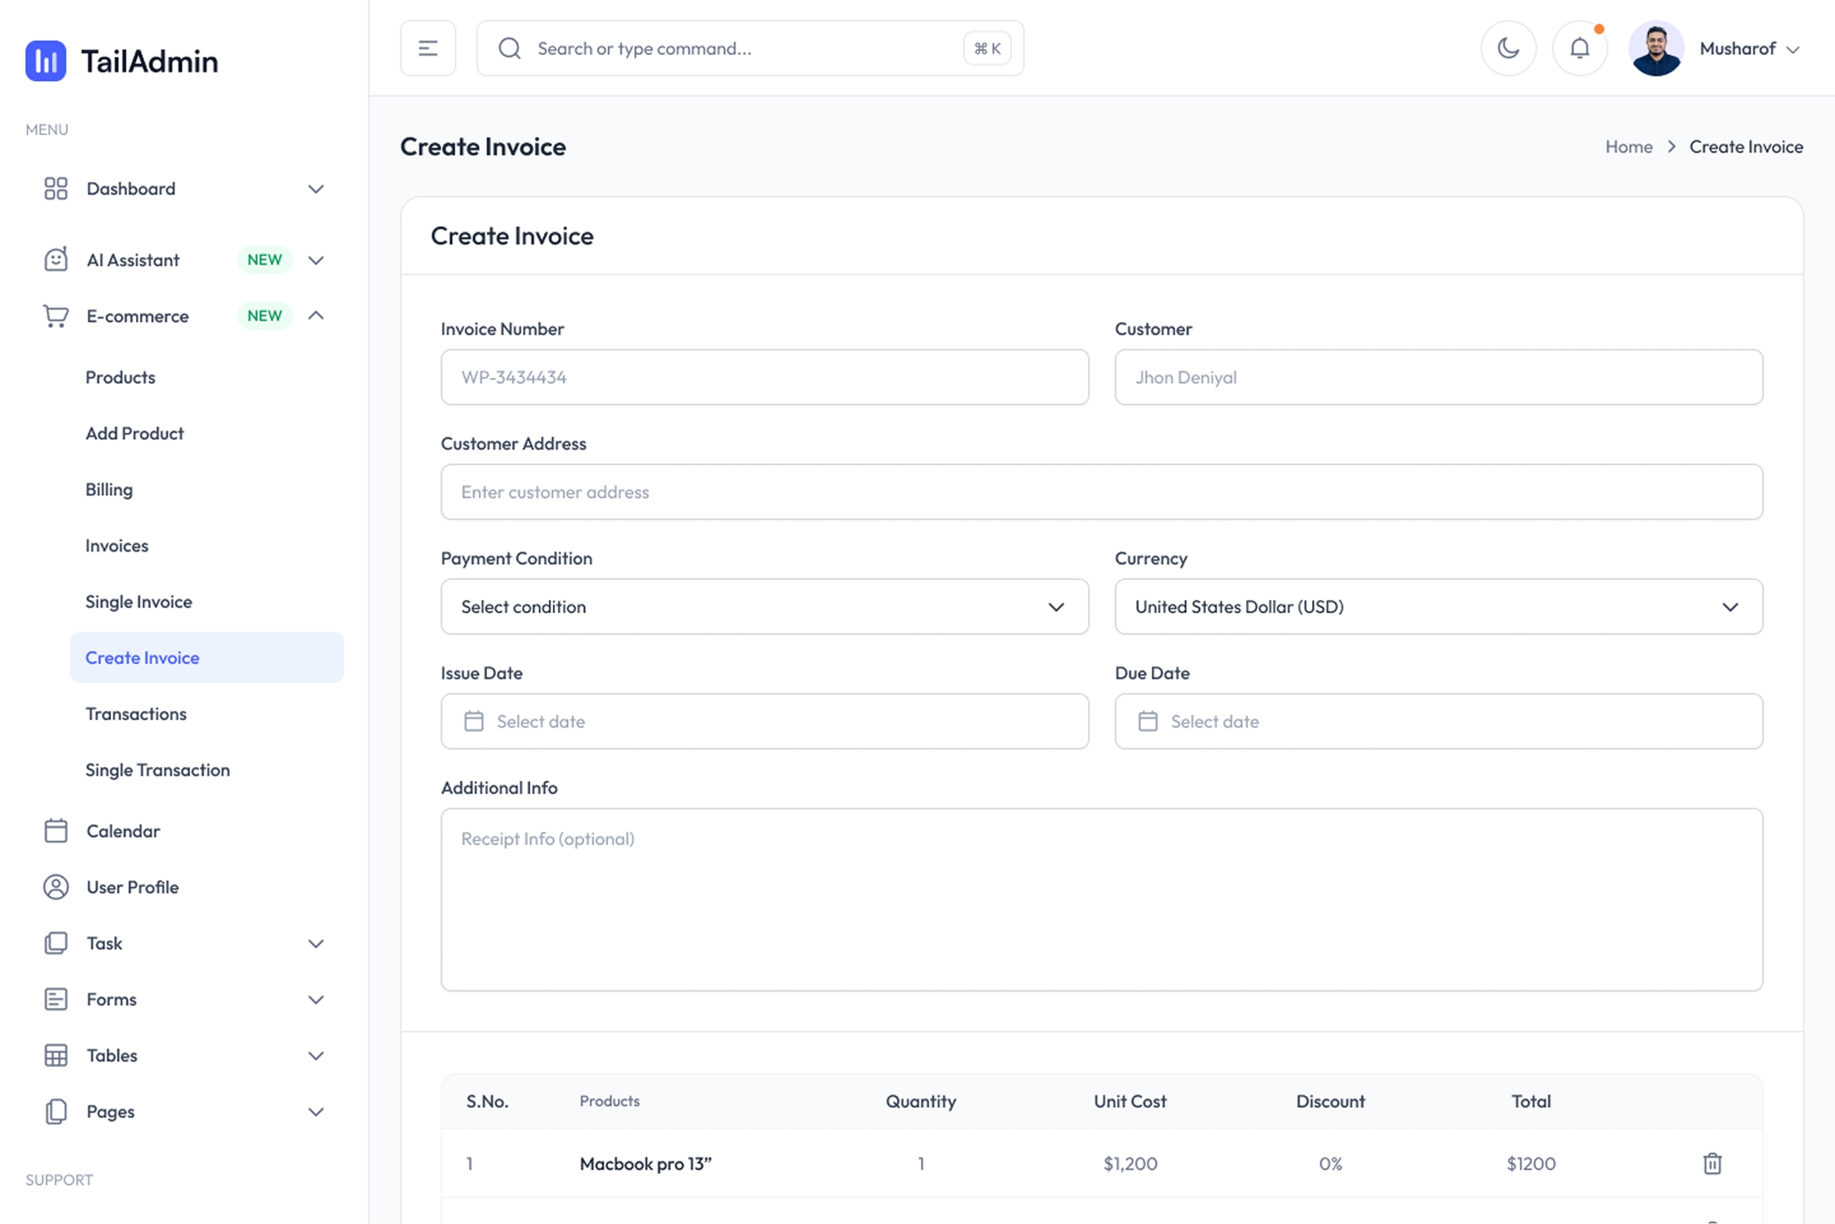Go to Home breadcrumb link
This screenshot has width=1835, height=1224.
1629,147
